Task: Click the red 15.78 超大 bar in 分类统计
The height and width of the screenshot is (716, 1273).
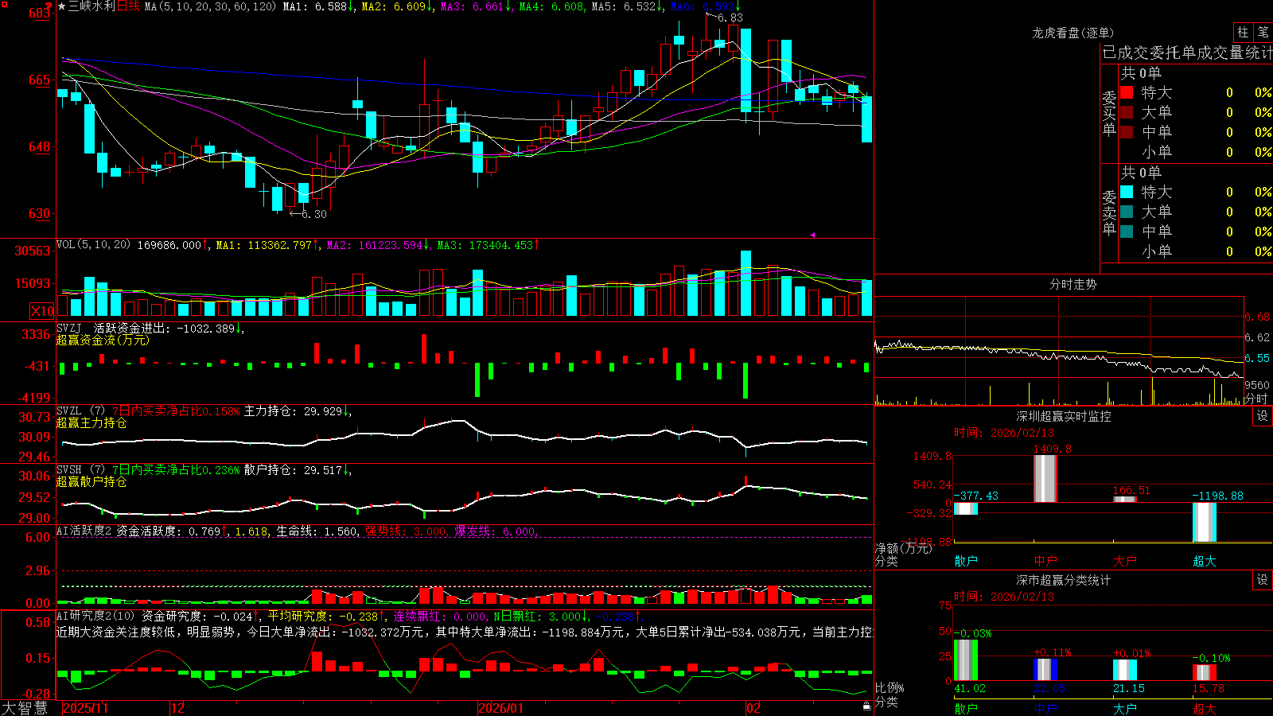Action: click(1205, 673)
